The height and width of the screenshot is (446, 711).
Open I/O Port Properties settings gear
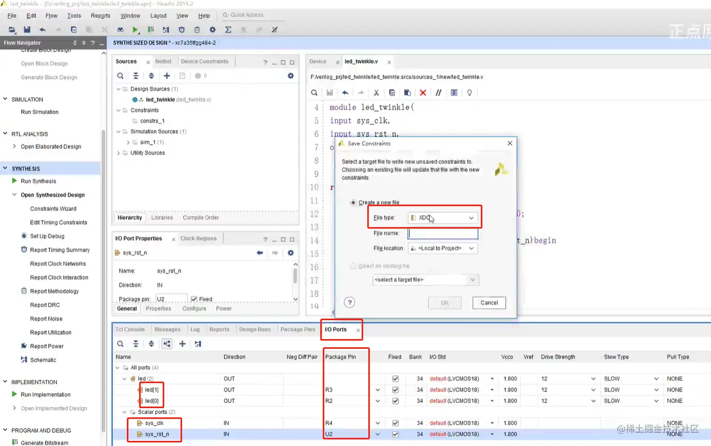(x=291, y=253)
